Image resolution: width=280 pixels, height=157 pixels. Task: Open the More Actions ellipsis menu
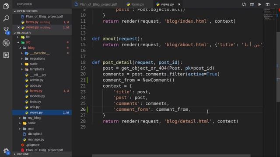tap(276, 4)
